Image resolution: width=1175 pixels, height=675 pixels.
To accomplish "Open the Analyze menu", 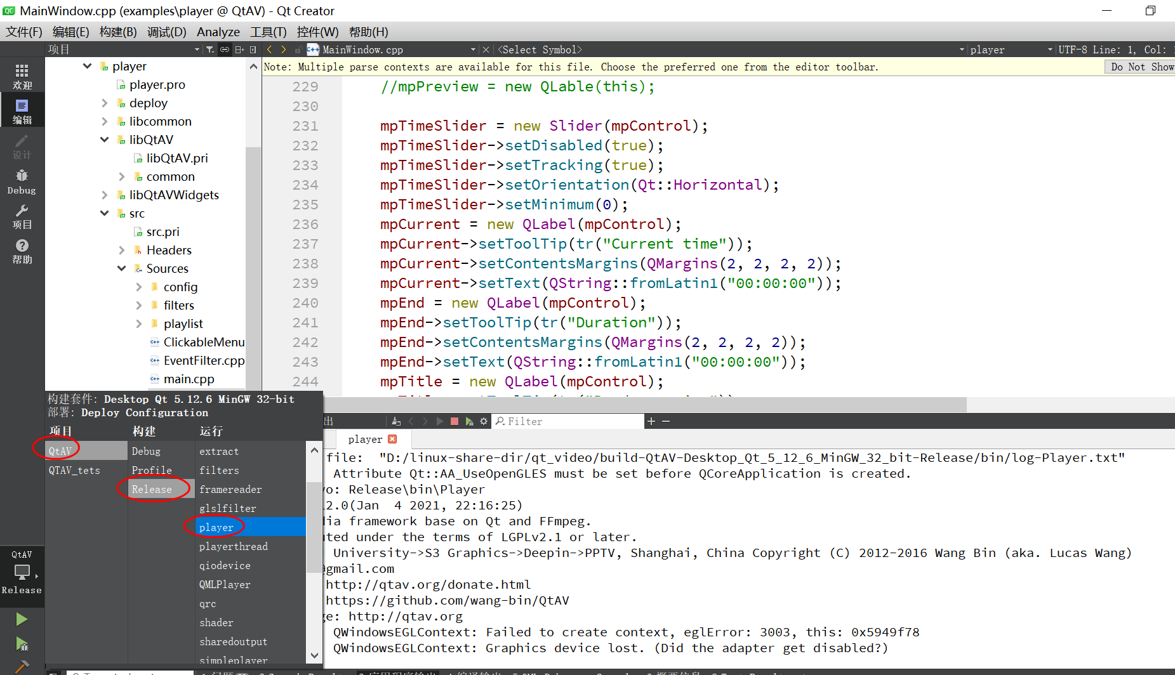I will click(x=218, y=32).
